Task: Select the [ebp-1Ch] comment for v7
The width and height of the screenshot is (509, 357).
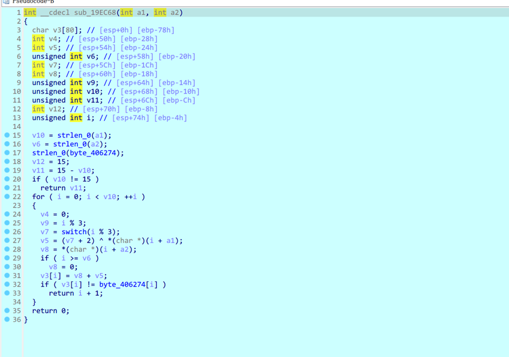Action: [x=139, y=65]
